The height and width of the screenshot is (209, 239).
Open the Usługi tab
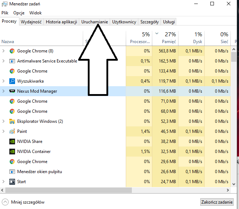pos(169,22)
